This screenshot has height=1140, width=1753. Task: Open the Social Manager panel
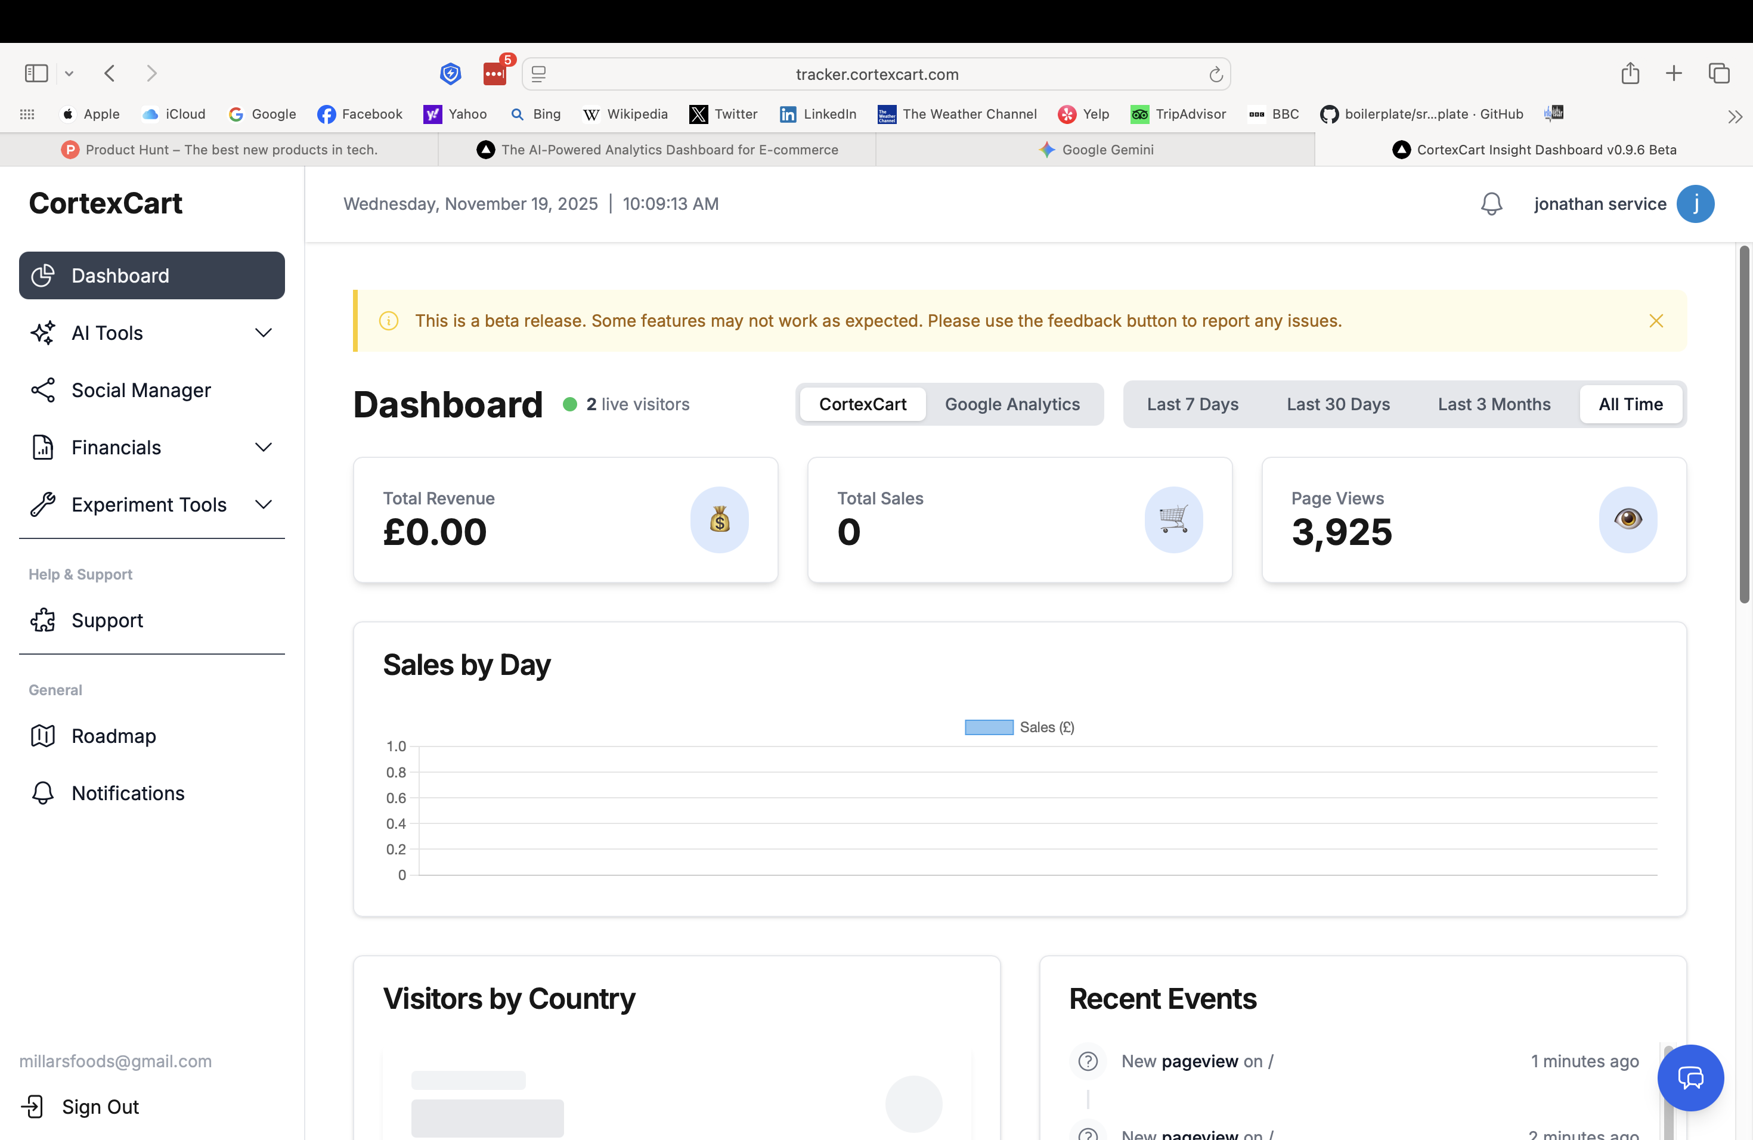[x=141, y=389]
